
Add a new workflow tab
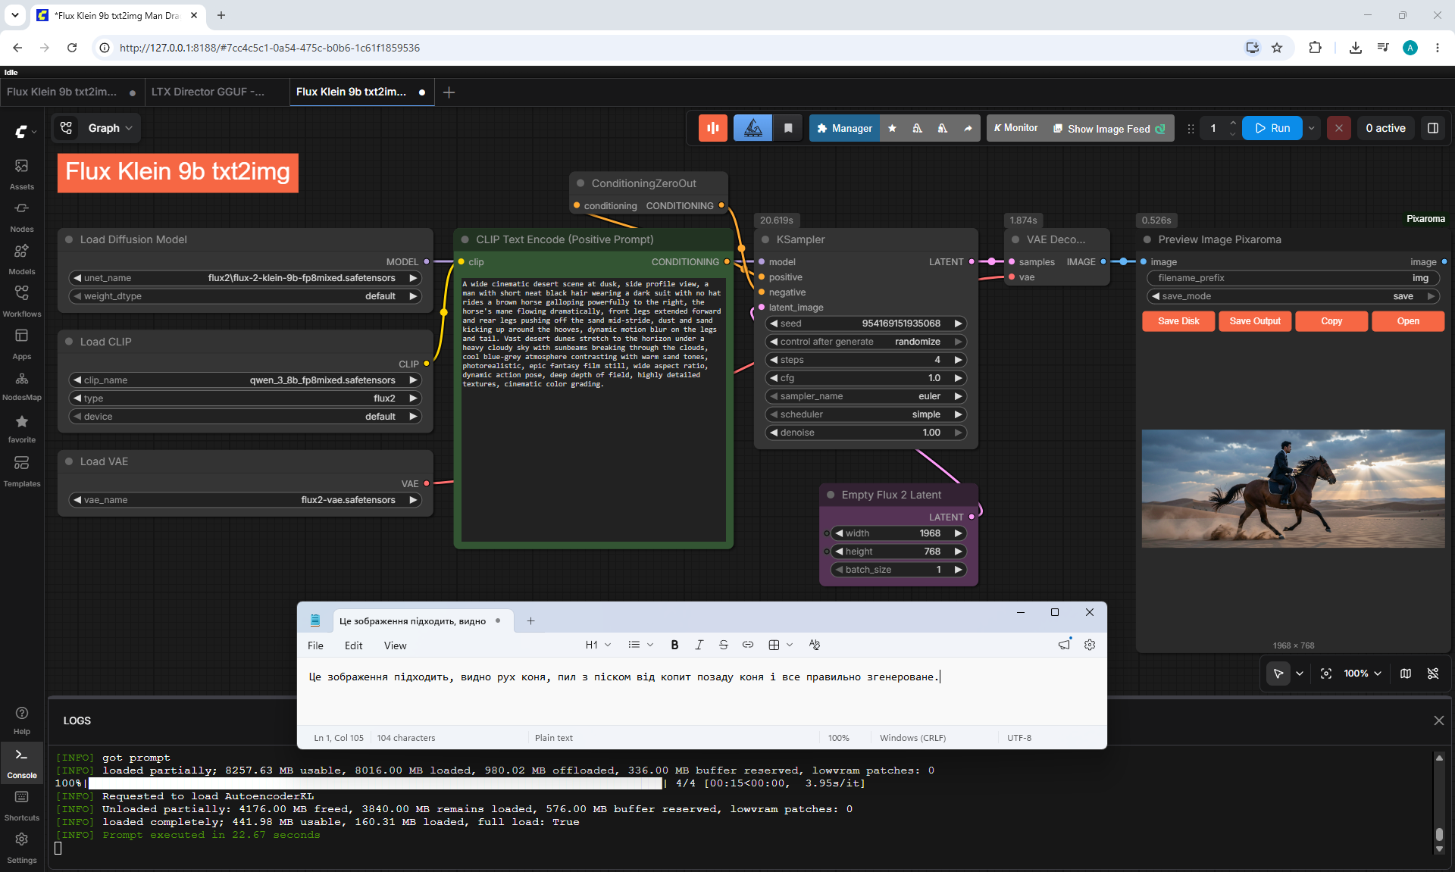coord(449,92)
